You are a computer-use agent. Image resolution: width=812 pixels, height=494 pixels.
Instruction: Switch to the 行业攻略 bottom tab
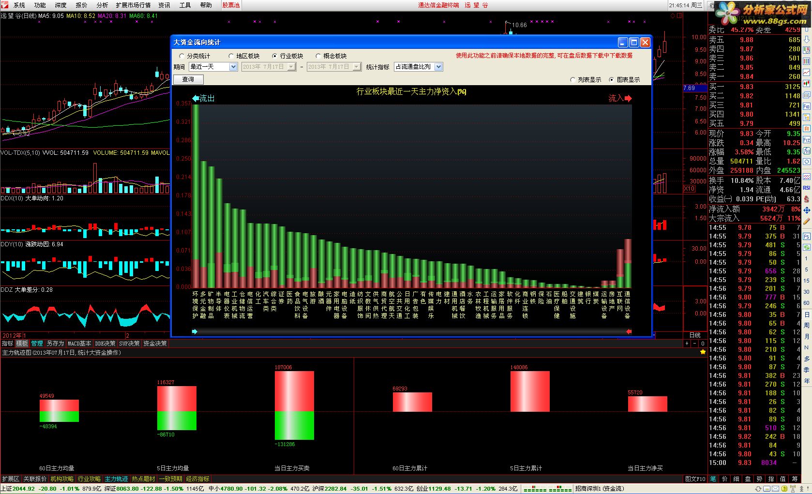coord(89,479)
